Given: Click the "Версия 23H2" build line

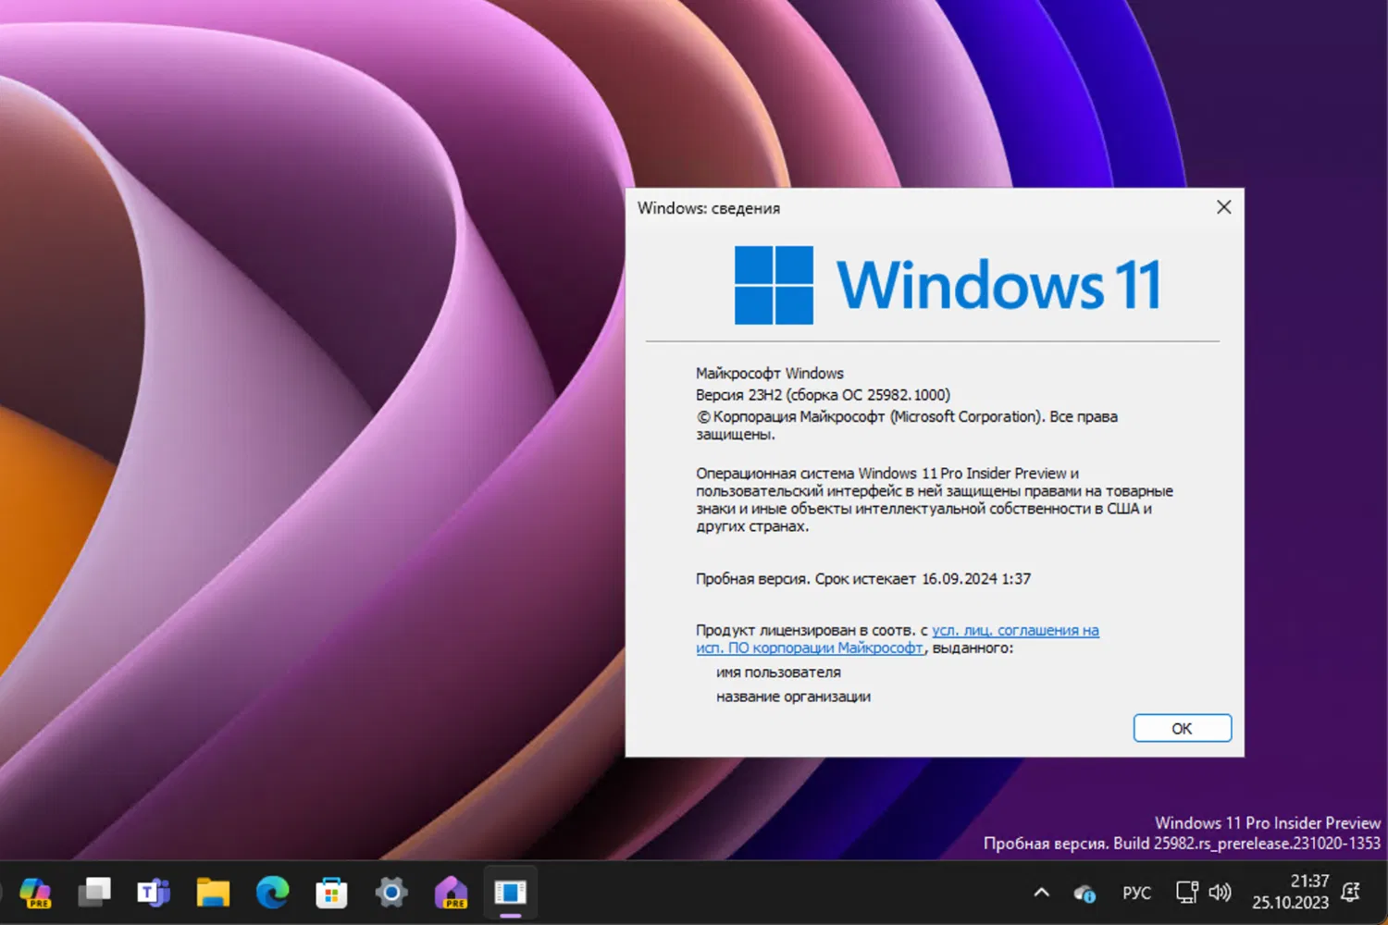Looking at the screenshot, I should click(x=823, y=395).
